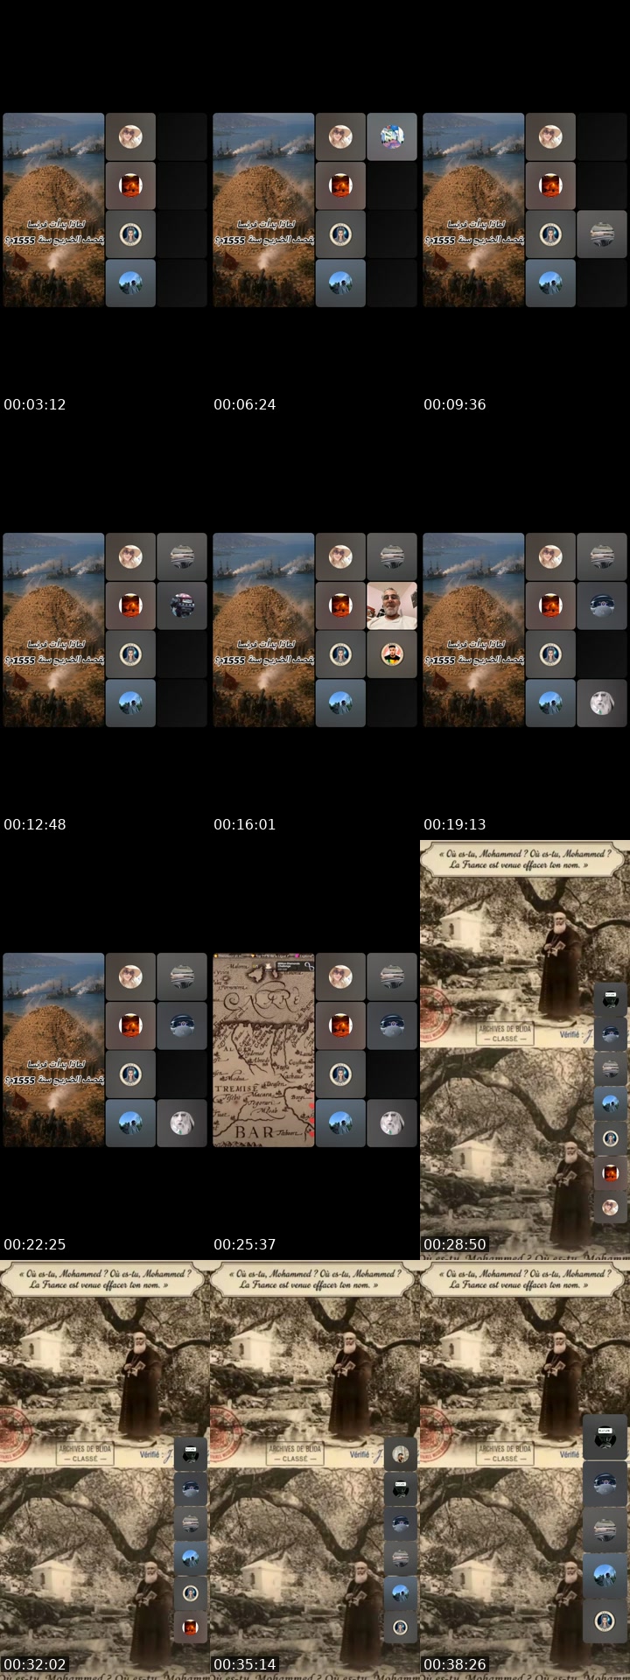Image resolution: width=630 pixels, height=1680 pixels.
Task: Click the blue sky avatar in frame 00:03:12
Action: pyautogui.click(x=130, y=283)
